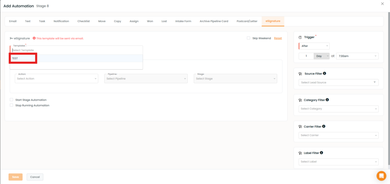Viewport: 390px width, 184px height.
Task: Expand the Select Action dropdown
Action: [x=57, y=79]
